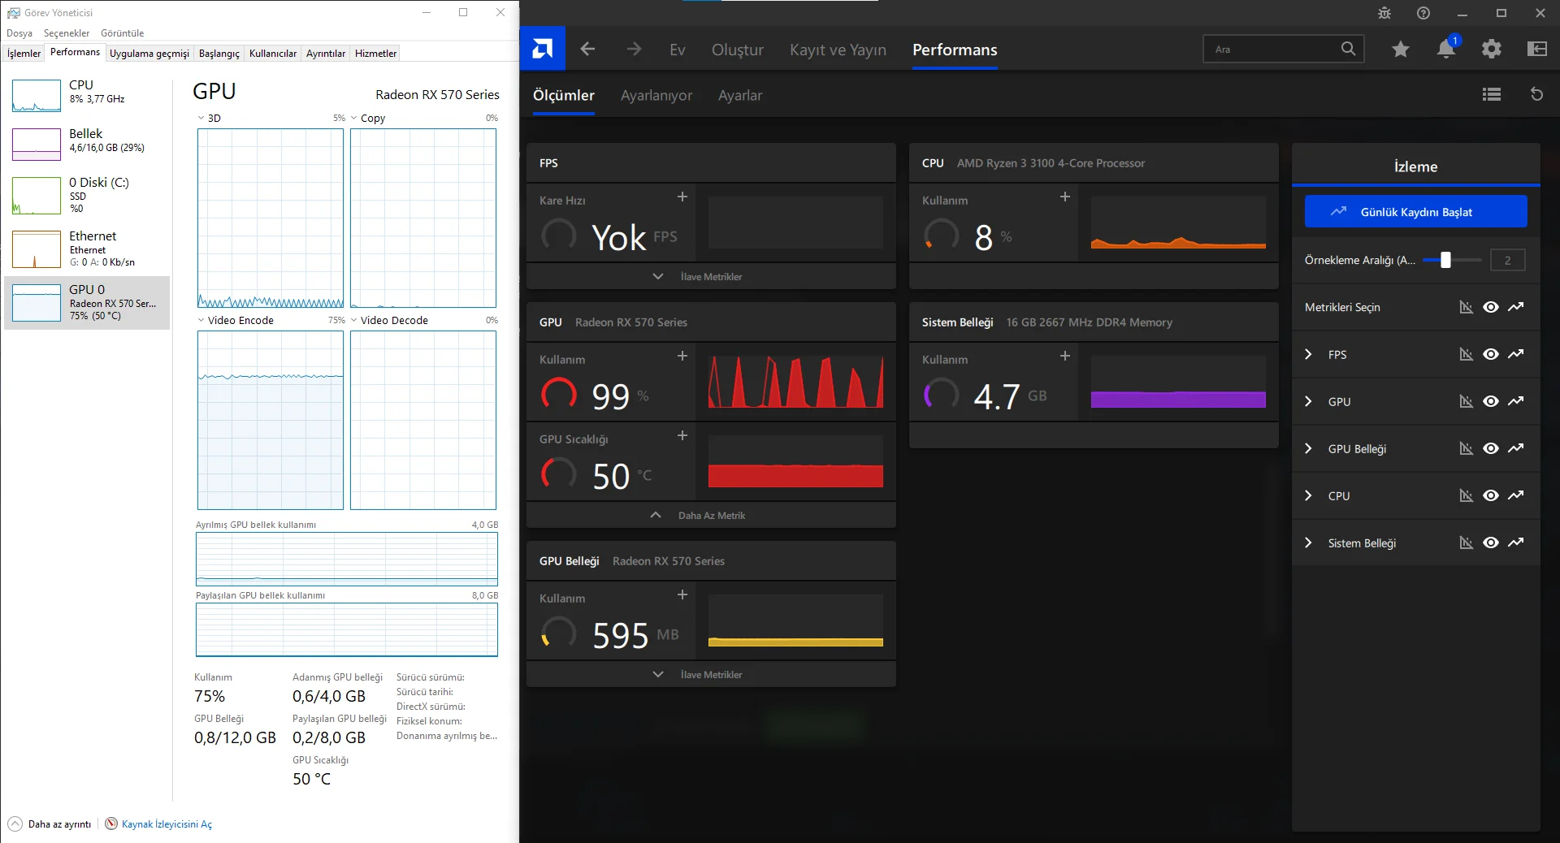Viewport: 1560px width, 843px height.
Task: Open Kaynak İzleyicisini Aç link
Action: tap(166, 824)
